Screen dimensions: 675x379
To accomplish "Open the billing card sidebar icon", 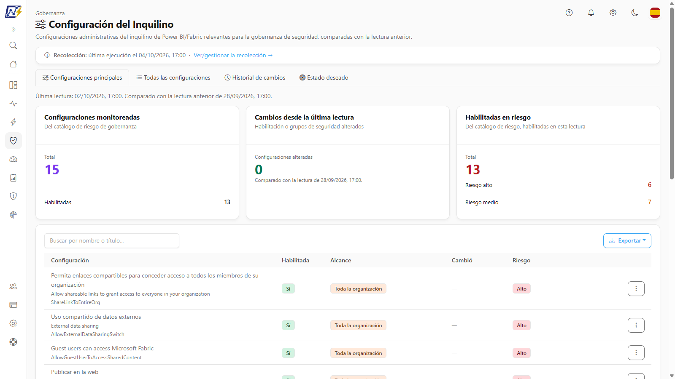I will pos(13,305).
